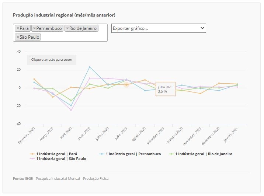The height and width of the screenshot is (196, 264).
Task: Click highlighted Pará point at julho 2020
Action: click(126, 85)
